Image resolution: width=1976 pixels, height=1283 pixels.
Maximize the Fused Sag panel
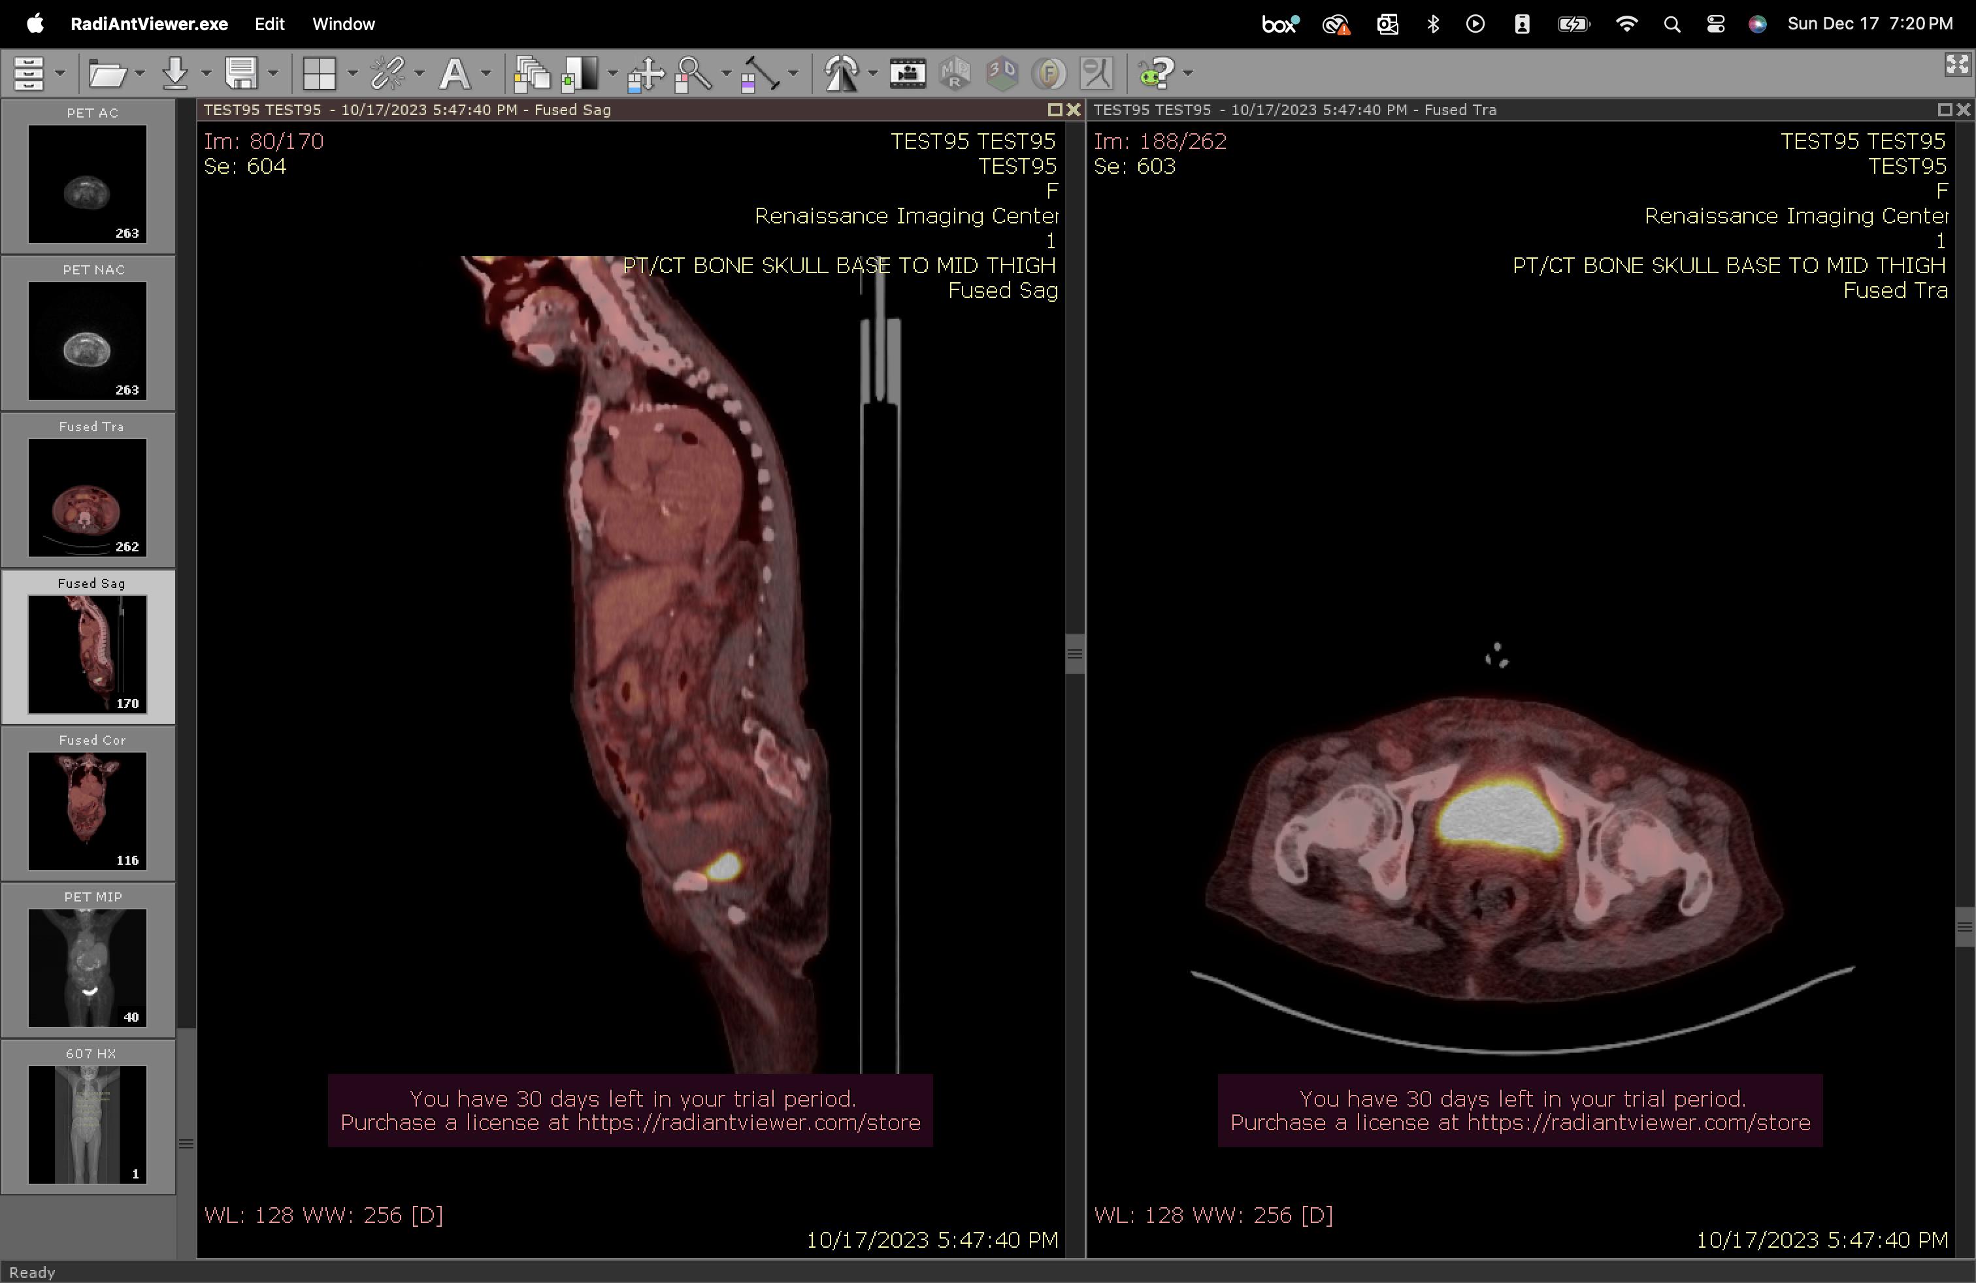pyautogui.click(x=1055, y=110)
